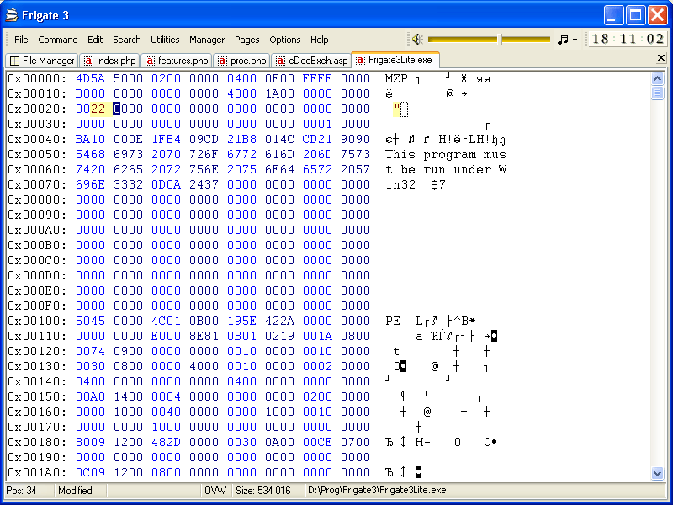
Task: Click hex value FFFF in the first row
Action: point(317,78)
